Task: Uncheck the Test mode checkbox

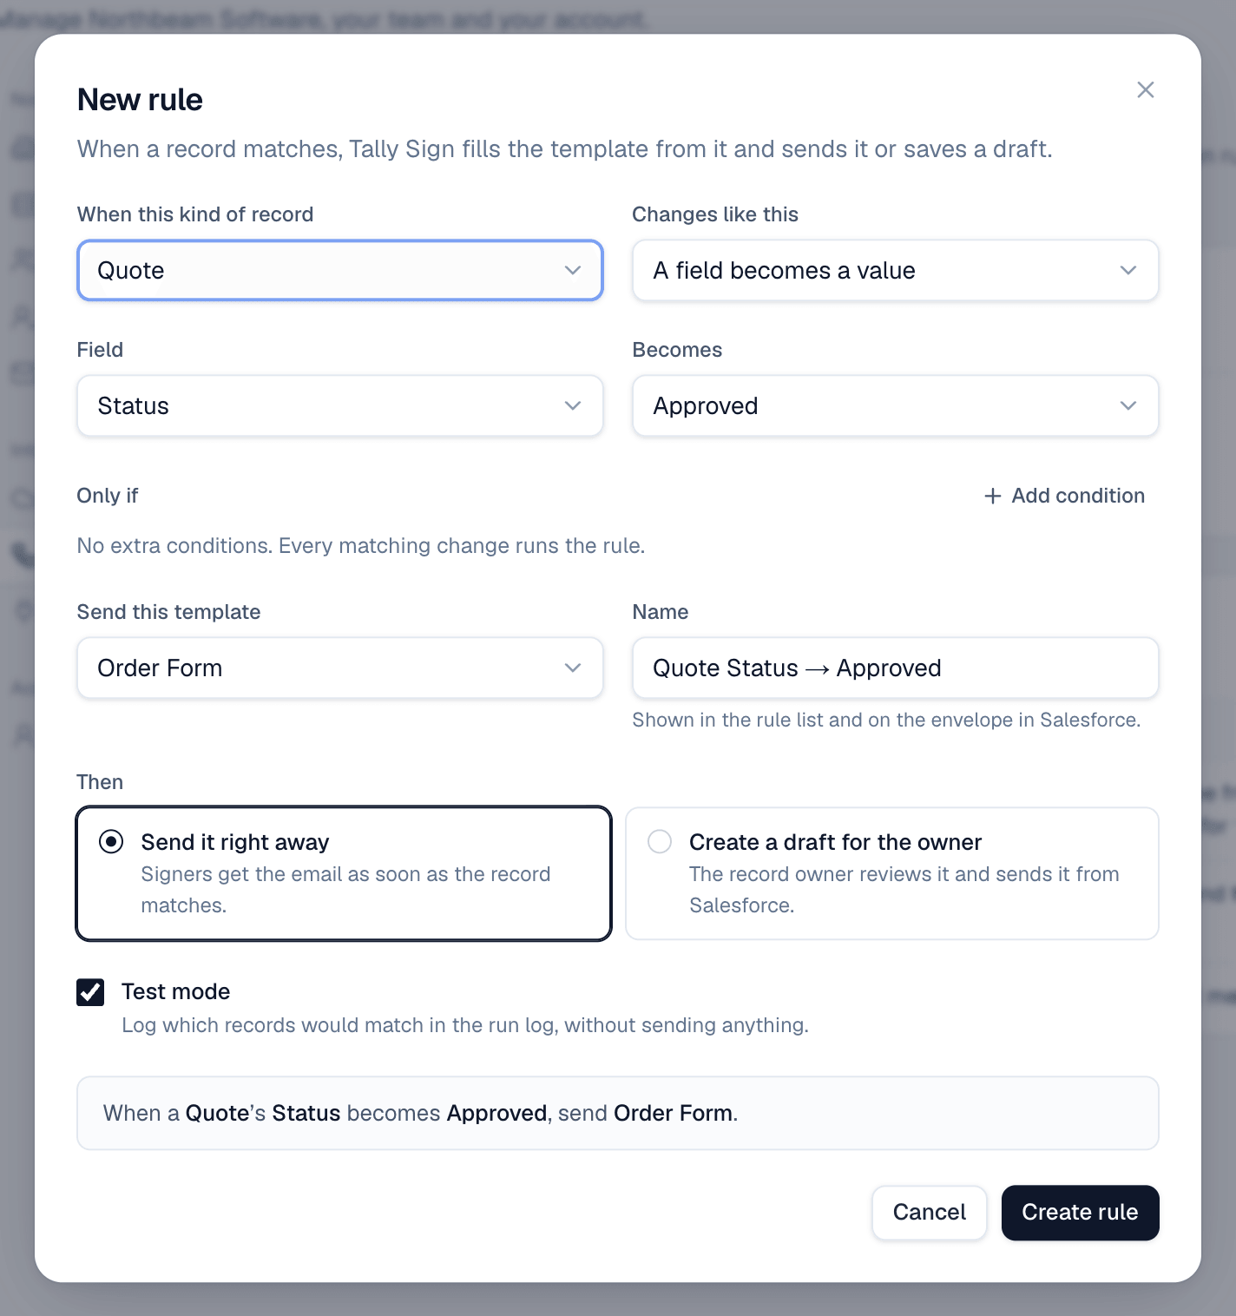Action: pyautogui.click(x=90, y=991)
